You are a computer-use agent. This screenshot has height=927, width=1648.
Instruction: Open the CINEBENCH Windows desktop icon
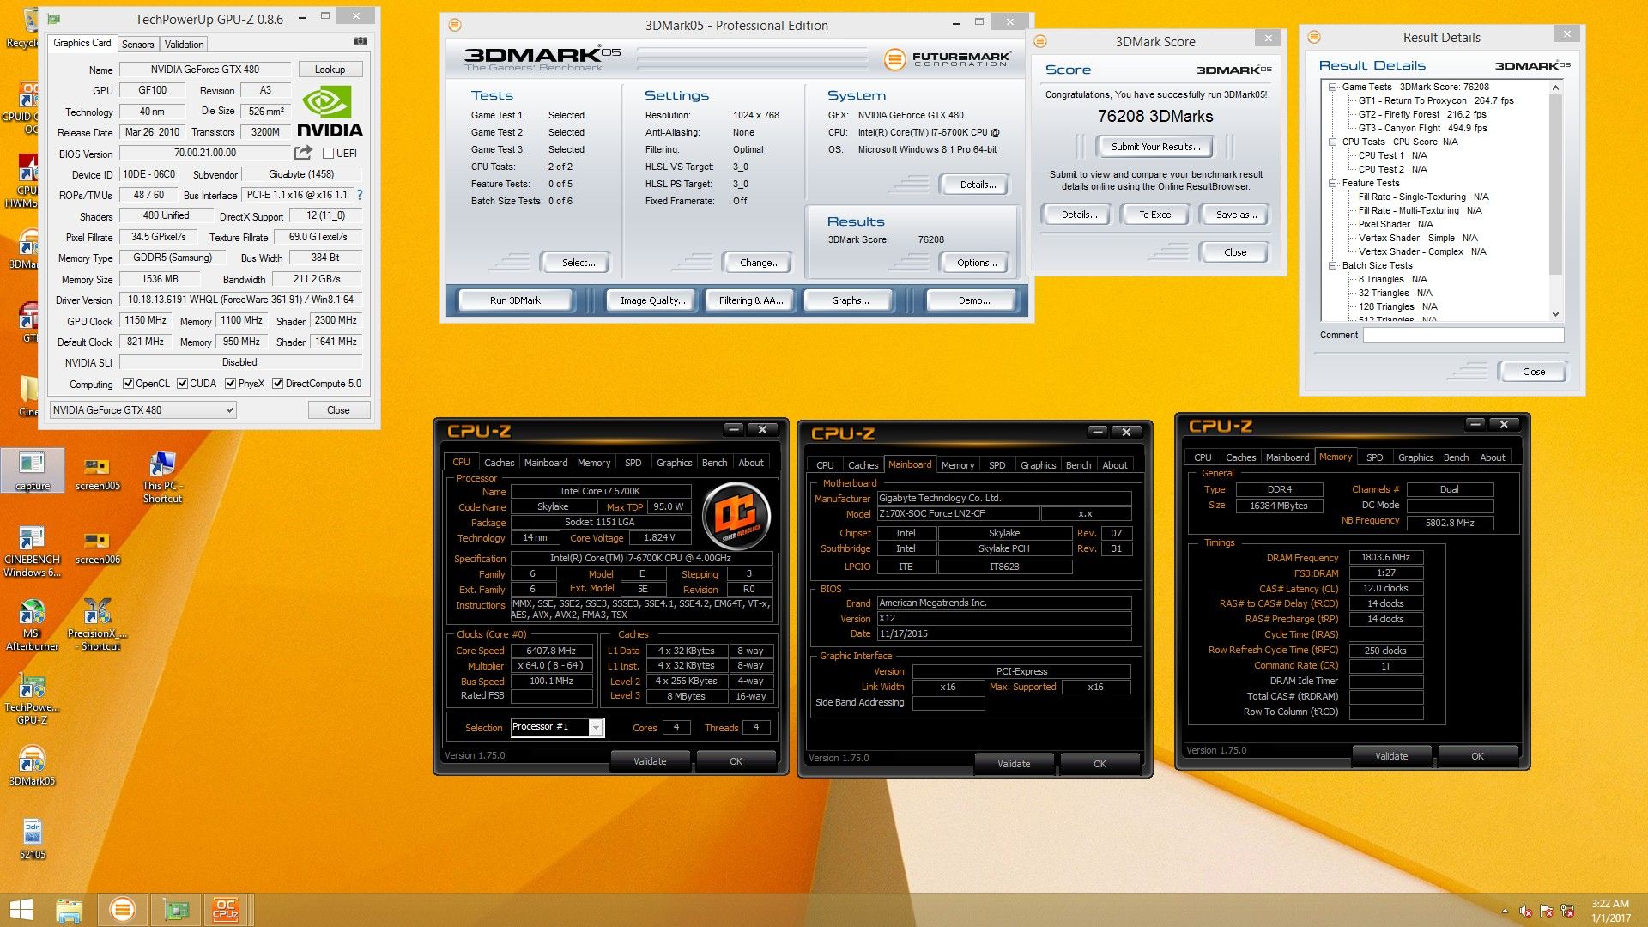(32, 551)
